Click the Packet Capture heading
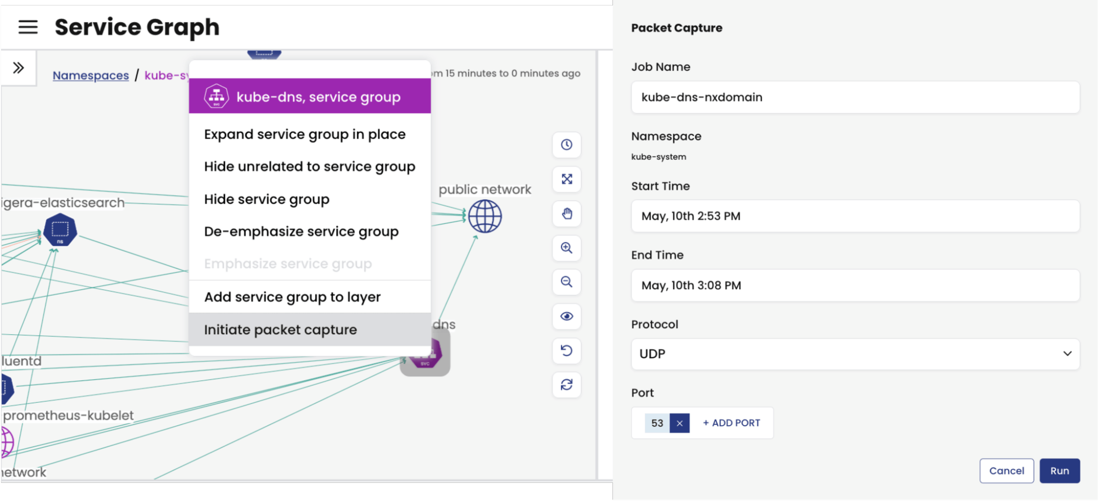 pyautogui.click(x=677, y=28)
